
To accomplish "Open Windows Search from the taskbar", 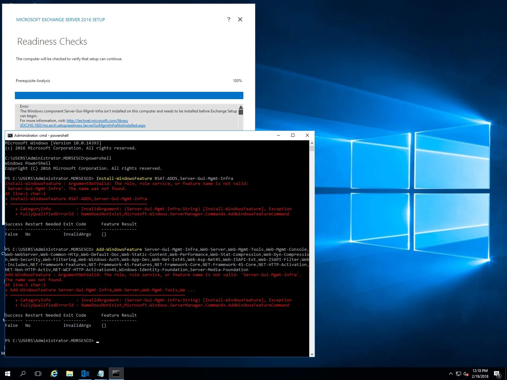I will [x=22, y=374].
